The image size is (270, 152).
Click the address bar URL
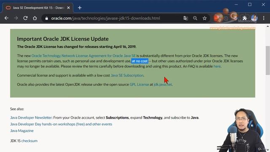pyautogui.click(x=105, y=18)
